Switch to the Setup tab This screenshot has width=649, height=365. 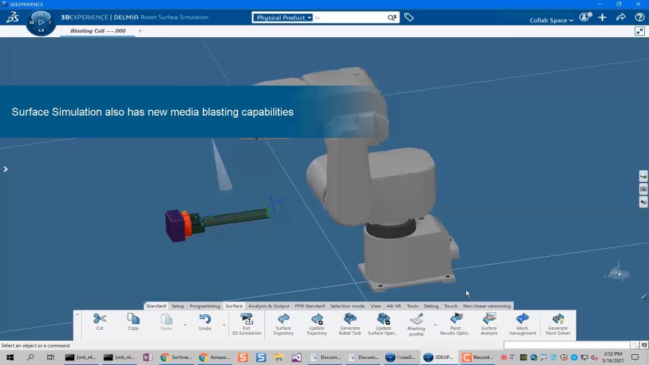click(x=178, y=306)
